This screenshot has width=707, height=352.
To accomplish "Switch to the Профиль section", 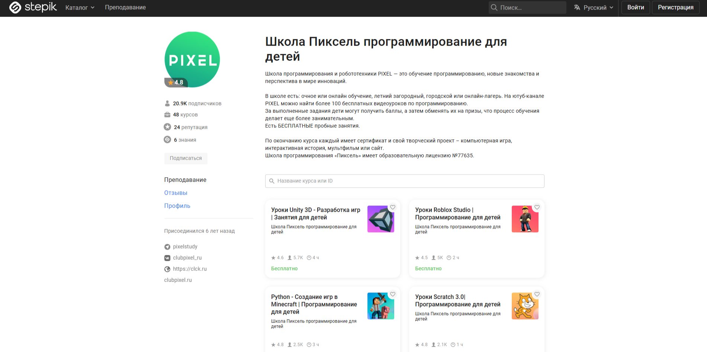I will pyautogui.click(x=177, y=206).
